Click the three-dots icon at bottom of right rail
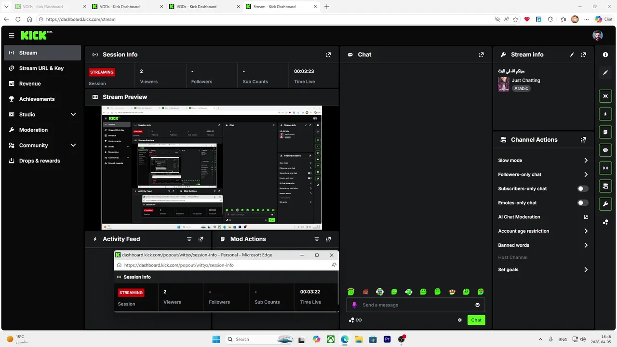Image resolution: width=617 pixels, height=347 pixels. point(605,222)
